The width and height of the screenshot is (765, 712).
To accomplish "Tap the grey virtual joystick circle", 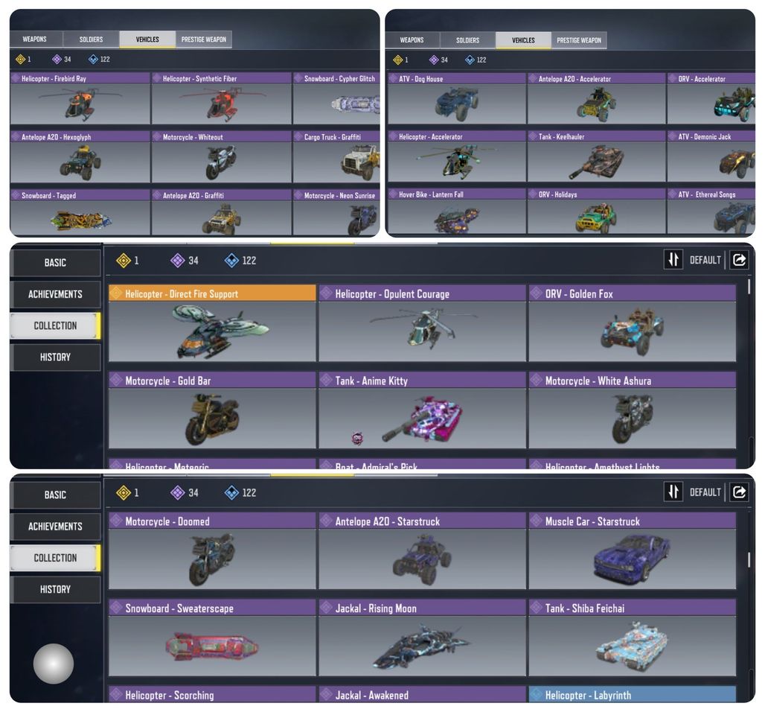I will 53,663.
